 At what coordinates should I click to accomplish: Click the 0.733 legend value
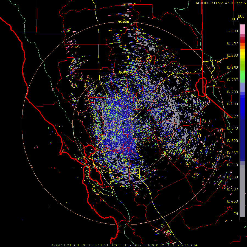pyautogui.click(x=232, y=92)
